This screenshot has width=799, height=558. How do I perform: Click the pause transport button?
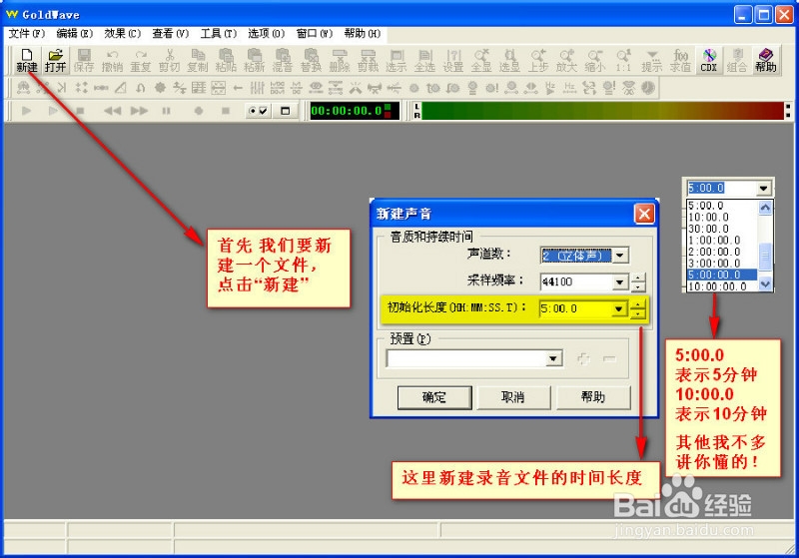pos(166,111)
